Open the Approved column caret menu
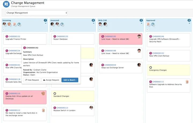Image resolution: width=193 pixels, height=123 pixels. pyautogui.click(x=190, y=24)
